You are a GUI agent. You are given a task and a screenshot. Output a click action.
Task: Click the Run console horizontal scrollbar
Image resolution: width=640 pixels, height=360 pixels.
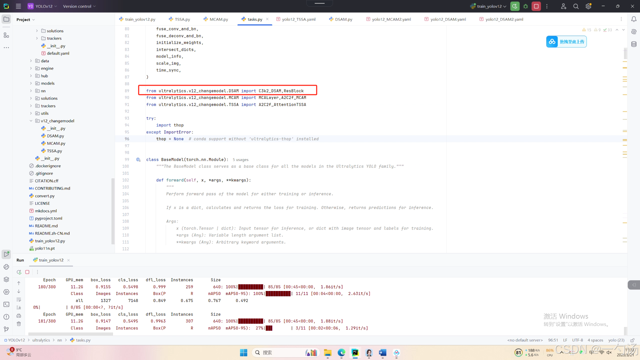pyautogui.click(x=71, y=334)
